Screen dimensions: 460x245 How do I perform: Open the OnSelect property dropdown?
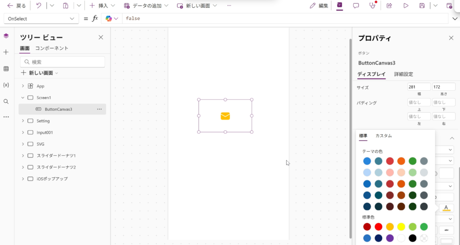(x=41, y=18)
